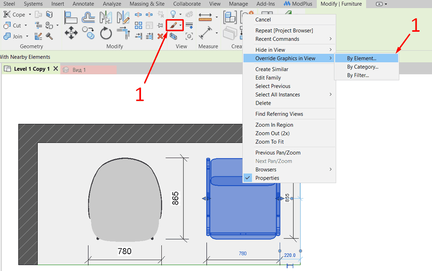Close the Level 1 Copy 1 tab
Screen dimensions: 432x271
click(x=55, y=69)
